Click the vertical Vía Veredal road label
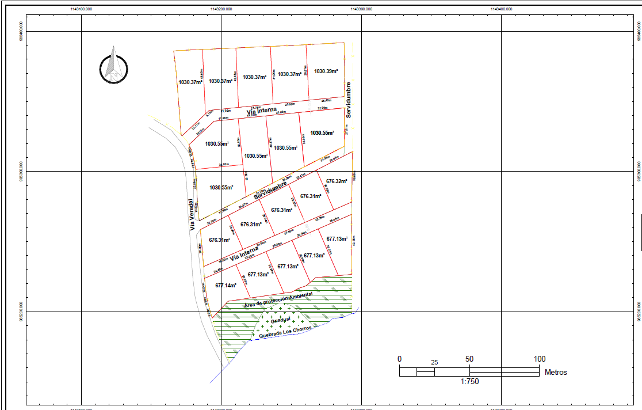 (193, 214)
